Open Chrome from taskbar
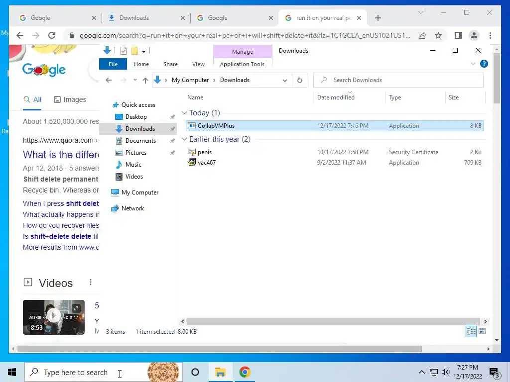This screenshot has height=382, width=510. 245,372
